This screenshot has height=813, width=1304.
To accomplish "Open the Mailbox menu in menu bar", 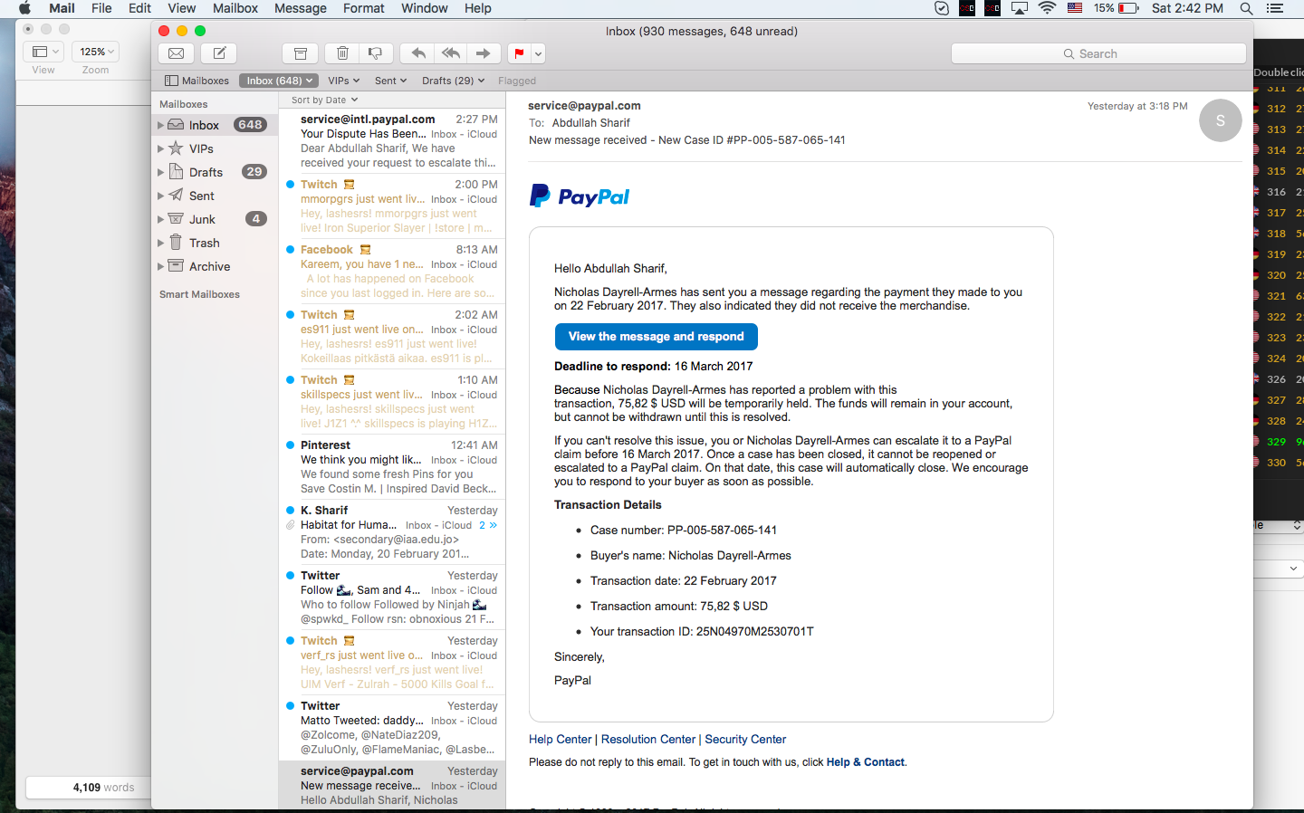I will (x=235, y=8).
